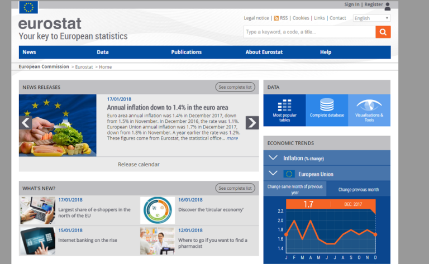429x264 pixels.
Task: Open the RSS link text
Action: point(284,18)
